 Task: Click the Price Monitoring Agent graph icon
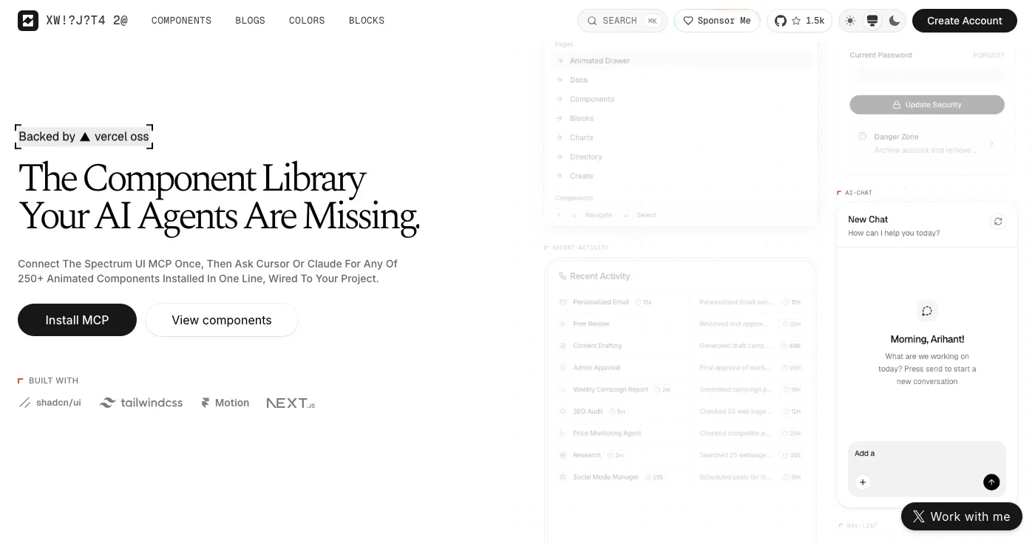pos(563,434)
